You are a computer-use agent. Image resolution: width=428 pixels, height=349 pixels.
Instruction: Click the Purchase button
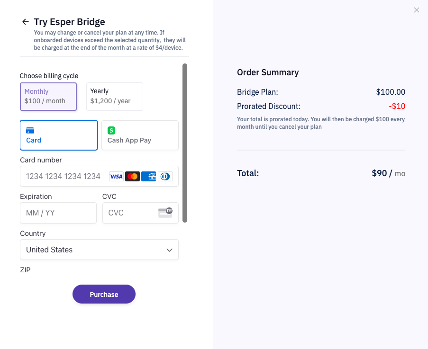[x=104, y=294]
